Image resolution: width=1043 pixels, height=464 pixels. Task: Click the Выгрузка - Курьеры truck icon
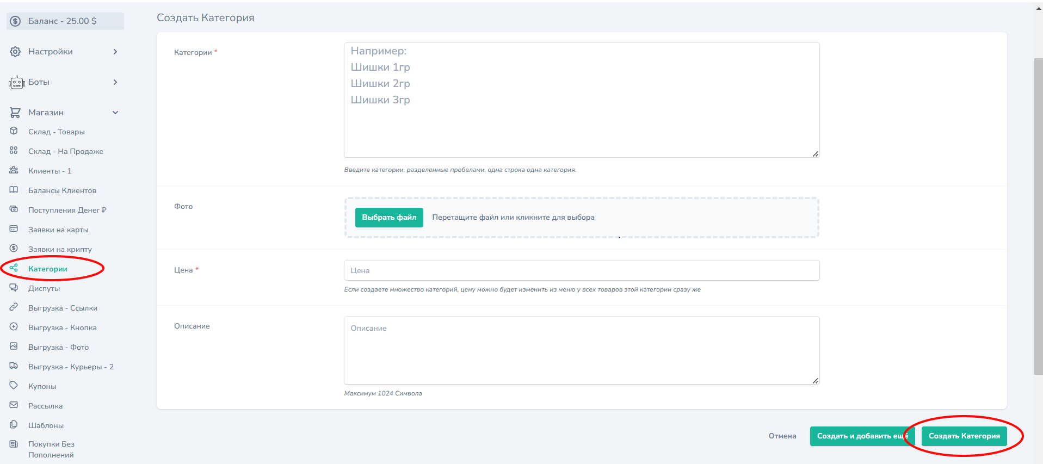click(x=14, y=366)
